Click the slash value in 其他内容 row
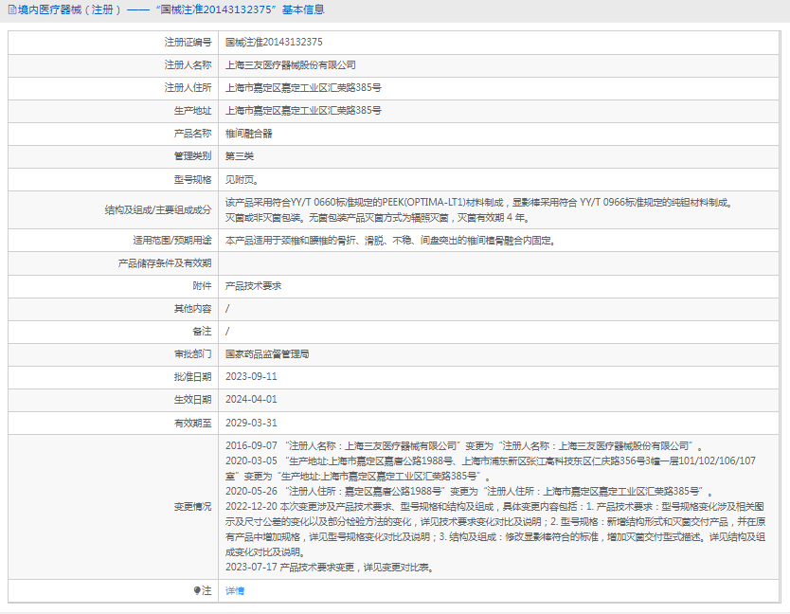Image resolution: width=790 pixels, height=614 pixels. click(227, 309)
